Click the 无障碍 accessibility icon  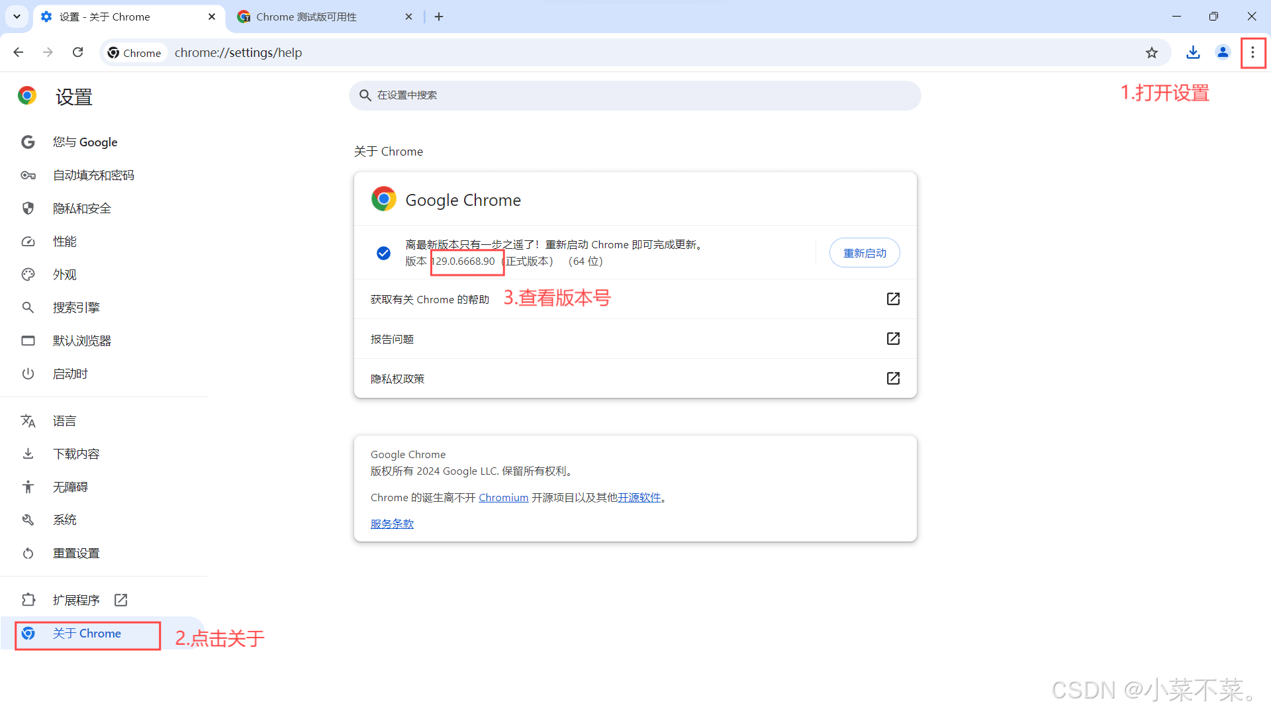click(28, 487)
